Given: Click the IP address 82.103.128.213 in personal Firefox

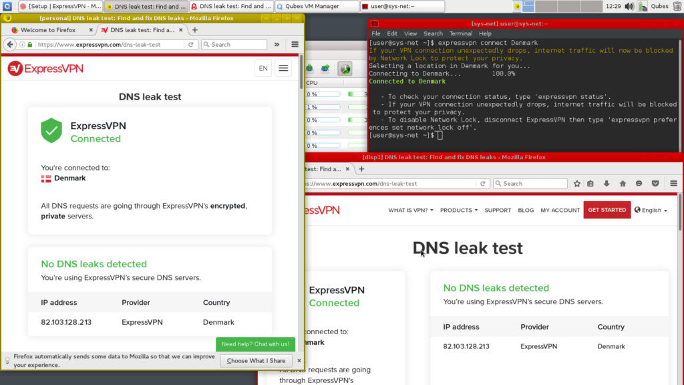Looking at the screenshot, I should tap(66, 322).
